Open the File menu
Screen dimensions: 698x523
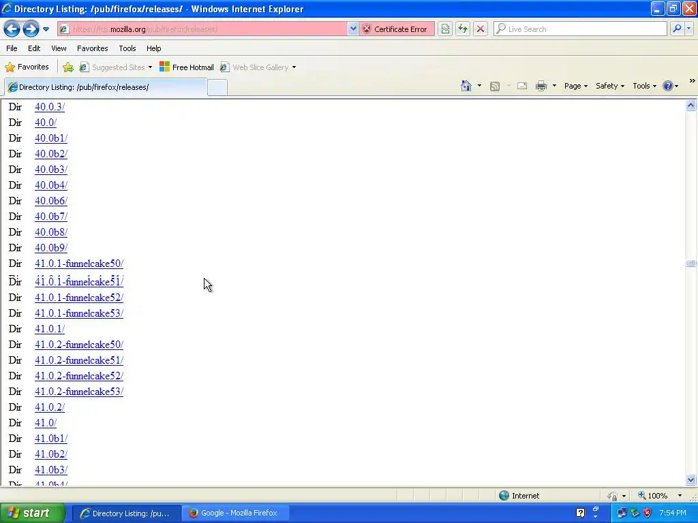coord(12,48)
